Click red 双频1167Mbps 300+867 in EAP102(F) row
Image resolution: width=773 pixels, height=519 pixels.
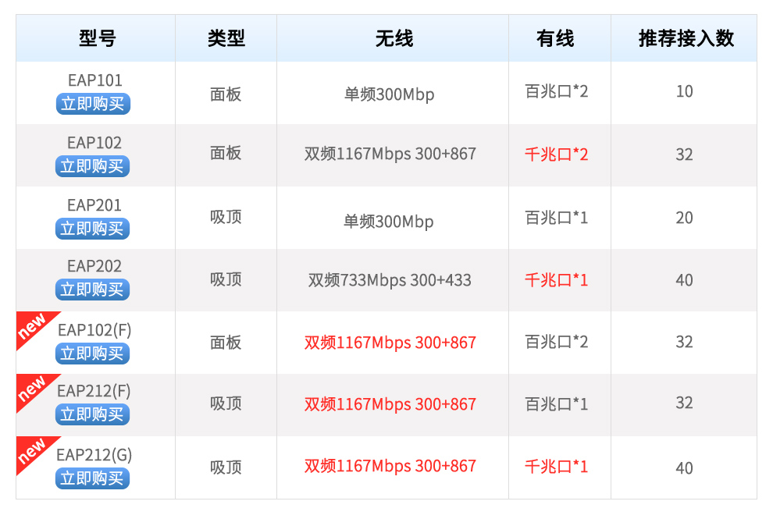tap(390, 342)
